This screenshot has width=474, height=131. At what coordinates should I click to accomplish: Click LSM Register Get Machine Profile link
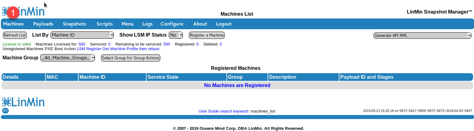tap(118, 49)
